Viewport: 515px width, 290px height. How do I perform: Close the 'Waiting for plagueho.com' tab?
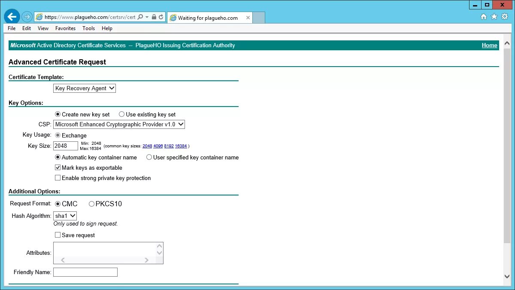click(x=248, y=18)
